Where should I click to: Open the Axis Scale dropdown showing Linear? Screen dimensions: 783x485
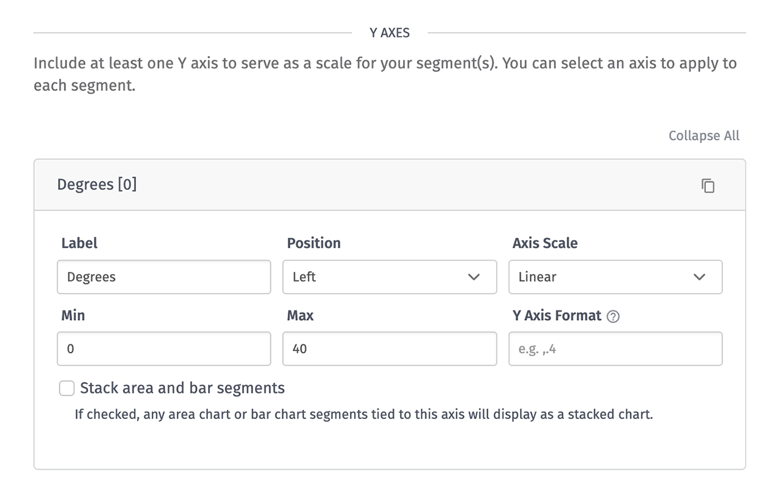pos(615,277)
